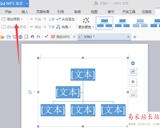Click the shape outline icon

[x=133, y=93]
